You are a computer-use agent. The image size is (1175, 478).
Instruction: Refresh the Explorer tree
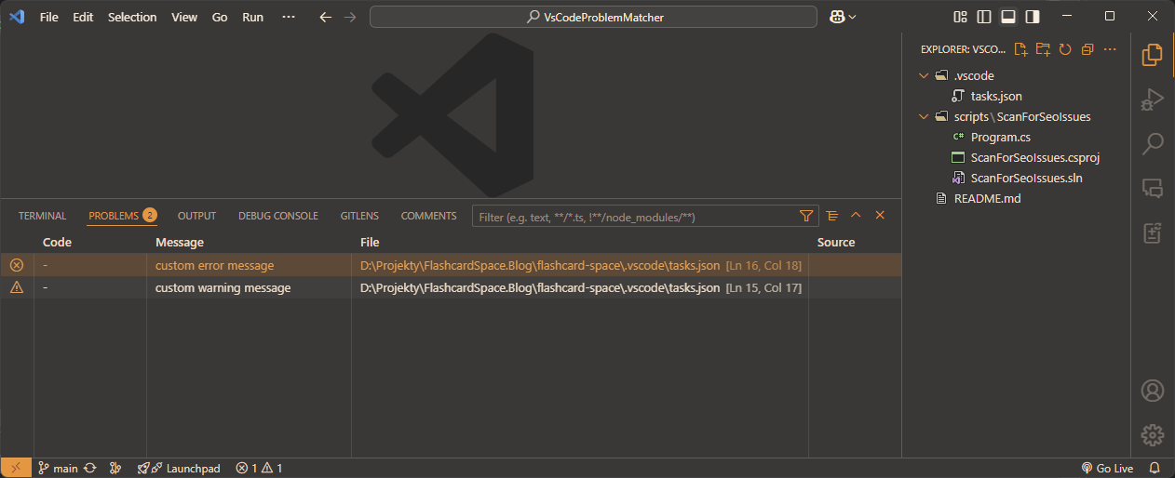tap(1065, 49)
